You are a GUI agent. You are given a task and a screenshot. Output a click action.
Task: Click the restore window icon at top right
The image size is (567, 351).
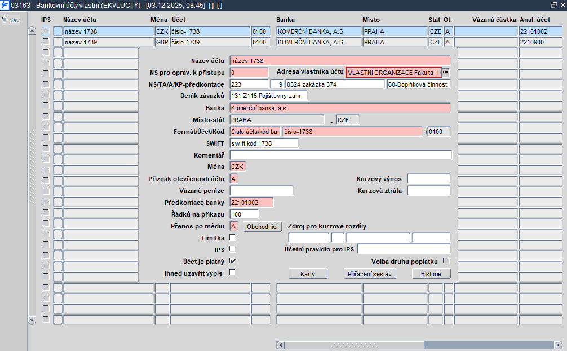(553, 5)
